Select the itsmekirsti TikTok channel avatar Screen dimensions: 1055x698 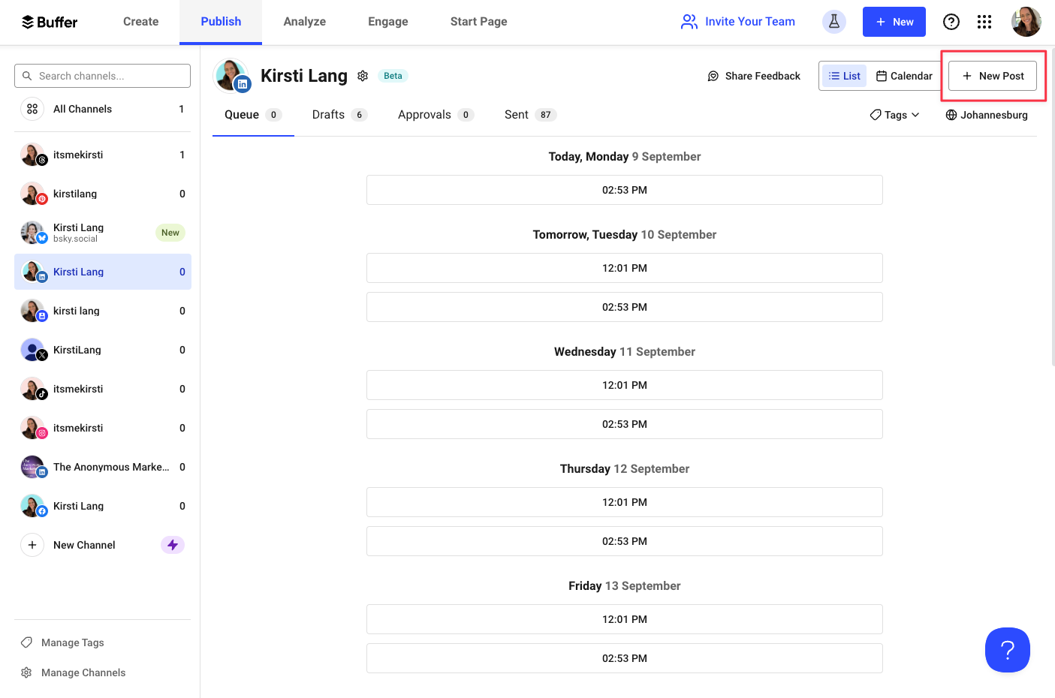tap(33, 389)
